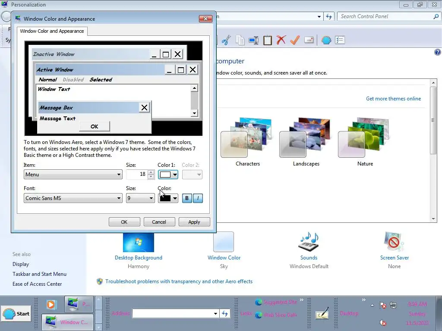The height and width of the screenshot is (331, 442).
Task: Click the clipboard Paste icon
Action: coord(267,40)
